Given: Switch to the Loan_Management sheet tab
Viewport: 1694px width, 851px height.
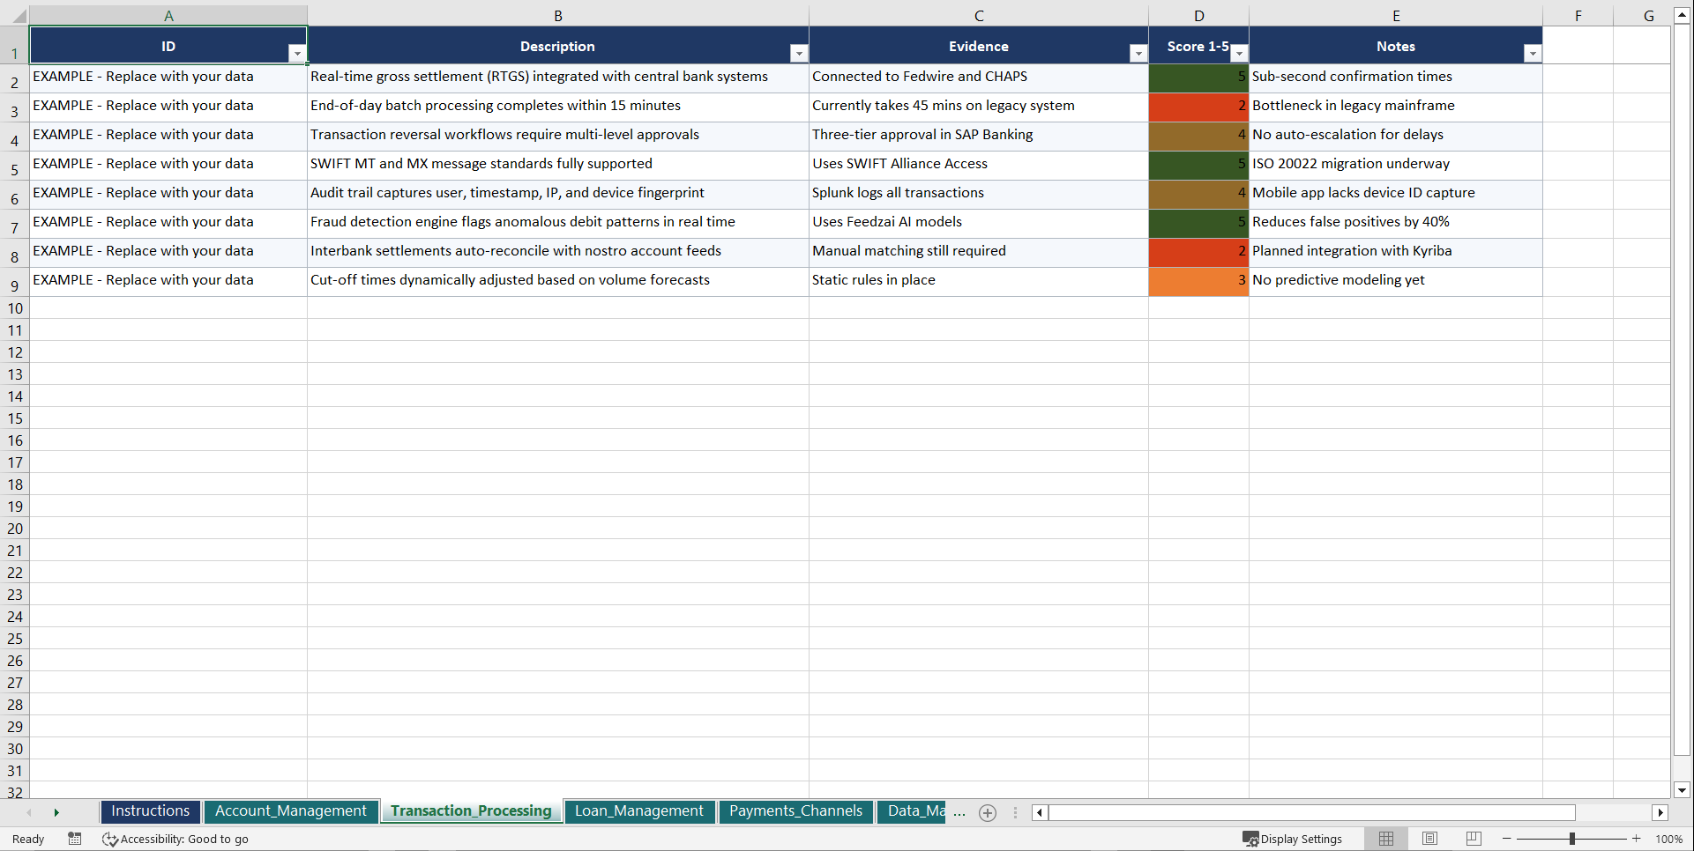Looking at the screenshot, I should [639, 811].
